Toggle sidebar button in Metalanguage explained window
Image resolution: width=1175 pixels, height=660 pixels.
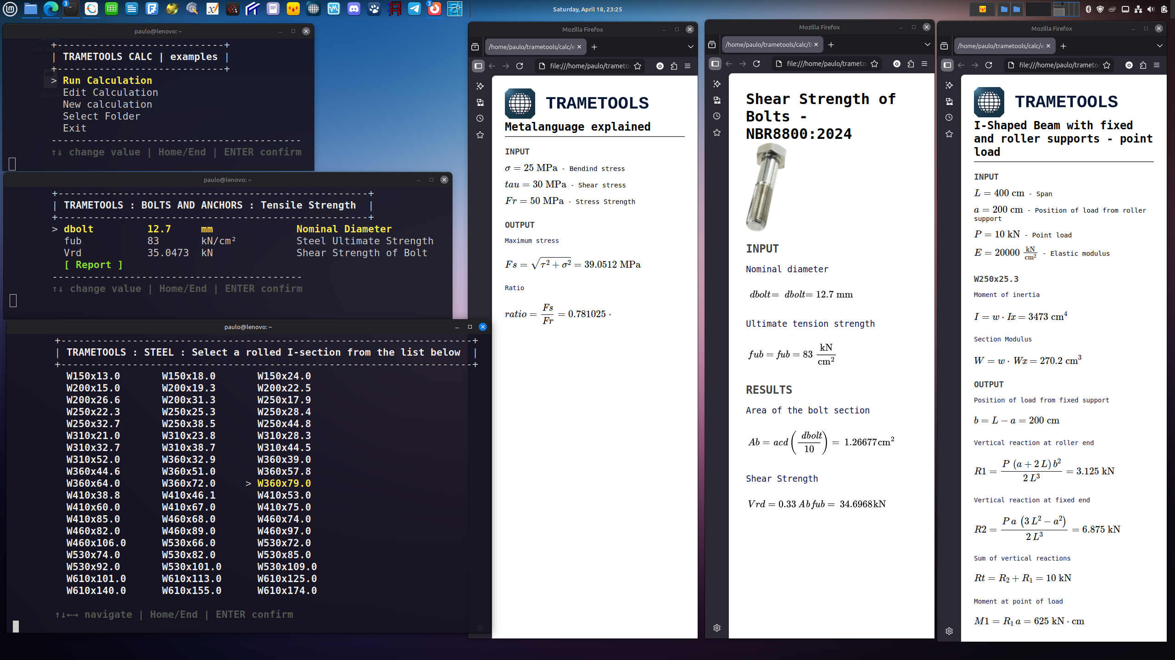pos(478,66)
